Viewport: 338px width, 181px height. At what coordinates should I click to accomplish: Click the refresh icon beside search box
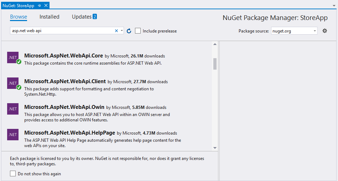coord(129,31)
